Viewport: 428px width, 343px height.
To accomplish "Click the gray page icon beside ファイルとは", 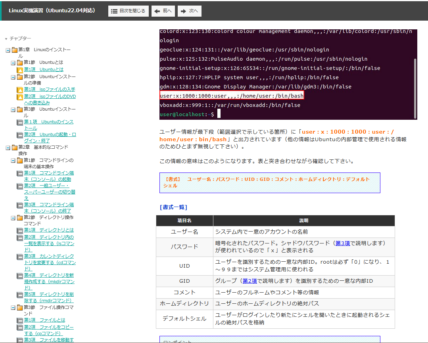I will [20, 320].
